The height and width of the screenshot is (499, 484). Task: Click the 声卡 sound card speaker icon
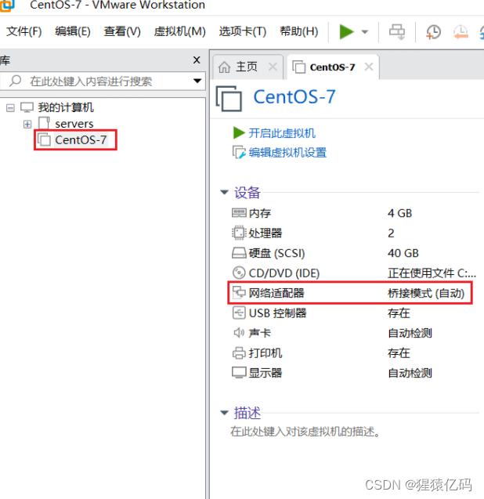(x=239, y=333)
